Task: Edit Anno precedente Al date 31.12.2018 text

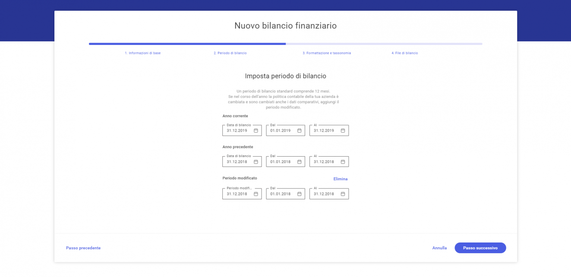Action: click(x=324, y=162)
